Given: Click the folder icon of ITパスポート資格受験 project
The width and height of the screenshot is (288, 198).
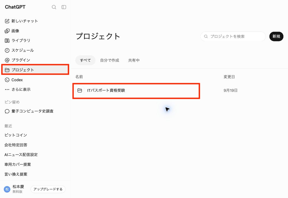Looking at the screenshot, I should point(80,90).
